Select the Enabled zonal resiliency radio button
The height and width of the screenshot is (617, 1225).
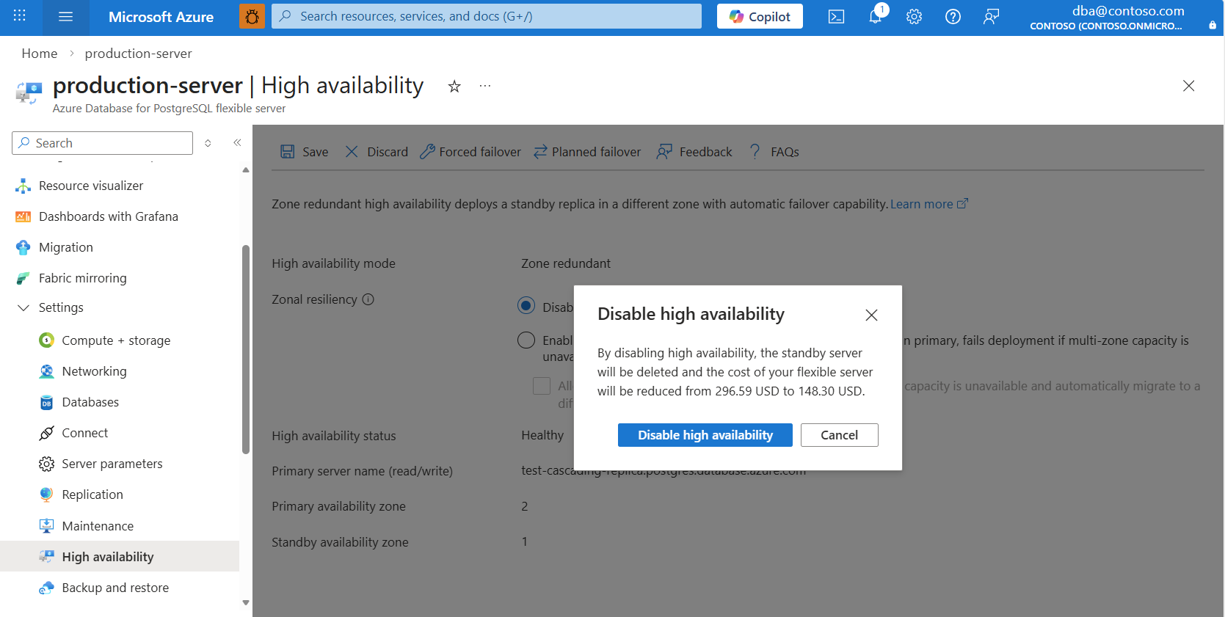point(526,340)
